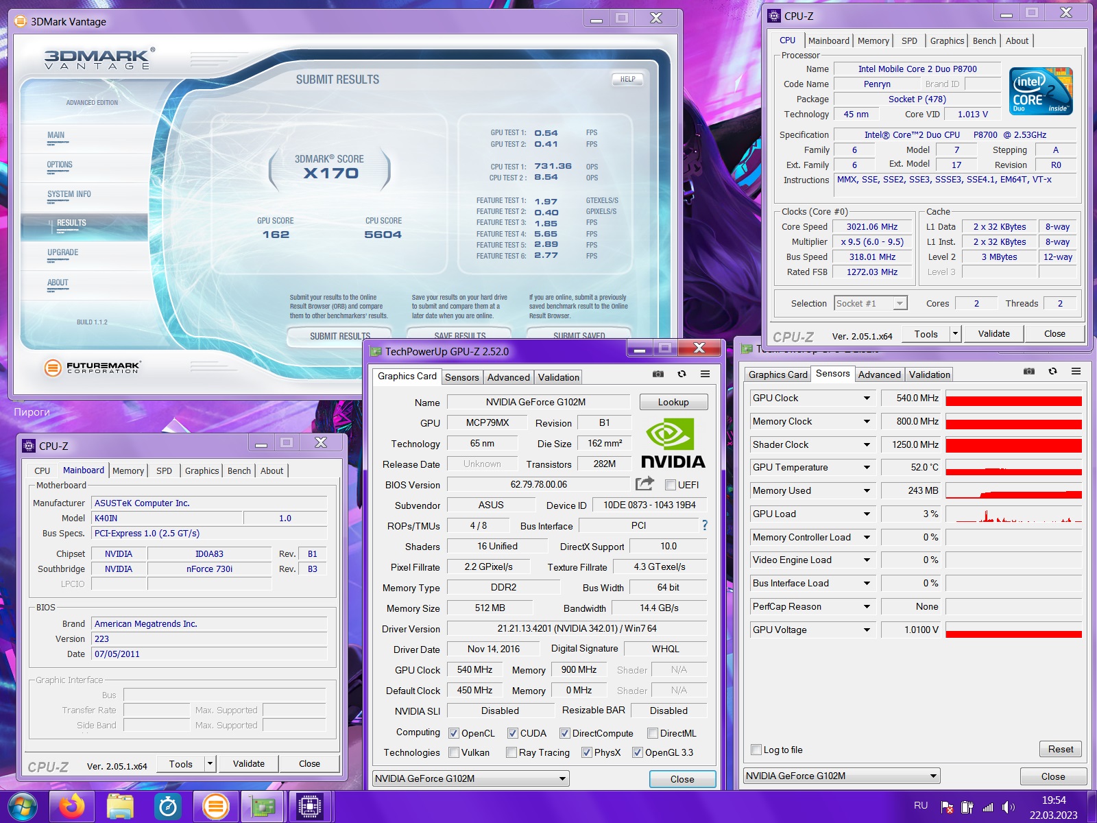Click the NVIDIA logo in GPU-Z
Image resolution: width=1097 pixels, height=823 pixels.
[x=673, y=443]
